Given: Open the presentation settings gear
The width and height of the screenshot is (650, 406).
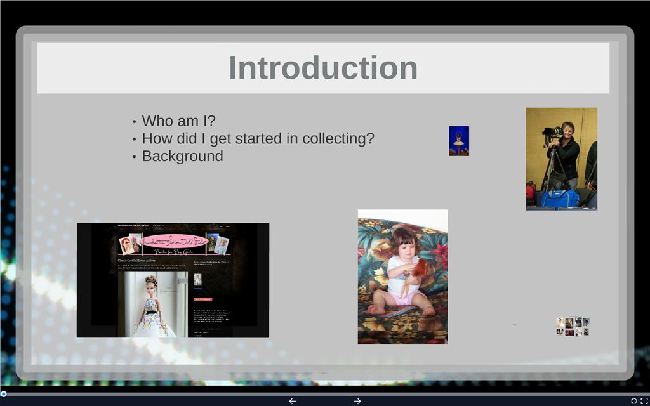Looking at the screenshot, I should pyautogui.click(x=633, y=400).
